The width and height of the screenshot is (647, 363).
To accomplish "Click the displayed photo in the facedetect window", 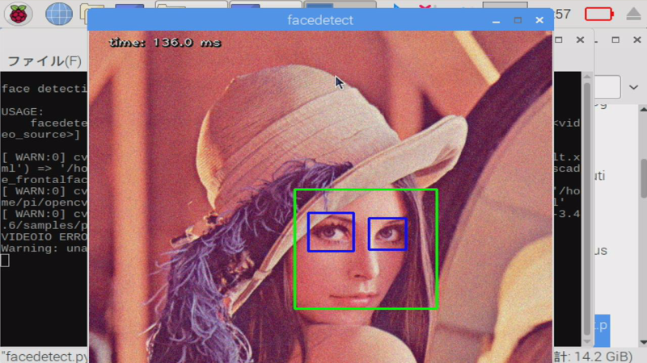I will click(320, 197).
